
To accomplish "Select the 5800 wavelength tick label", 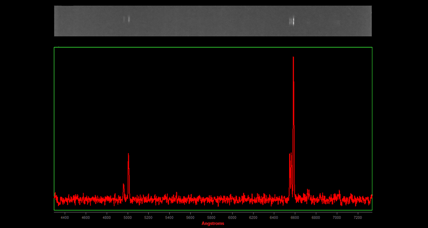I will coord(211,218).
